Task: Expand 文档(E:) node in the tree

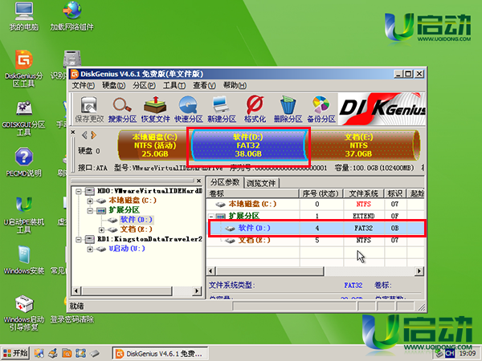Action: [x=101, y=229]
